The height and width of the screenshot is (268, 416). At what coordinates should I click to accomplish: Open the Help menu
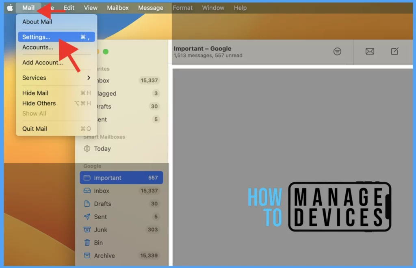pyautogui.click(x=240, y=8)
